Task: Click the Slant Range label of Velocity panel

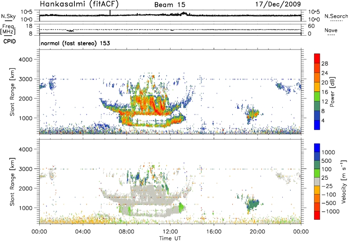Action: (x=12, y=182)
